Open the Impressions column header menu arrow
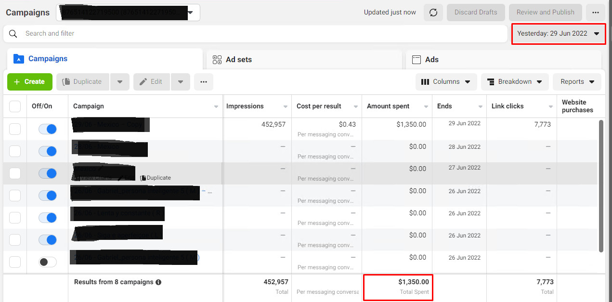 (286, 107)
